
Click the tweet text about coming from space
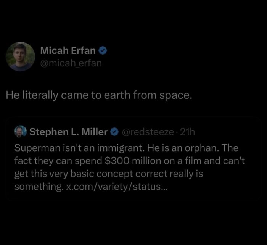[98, 95]
